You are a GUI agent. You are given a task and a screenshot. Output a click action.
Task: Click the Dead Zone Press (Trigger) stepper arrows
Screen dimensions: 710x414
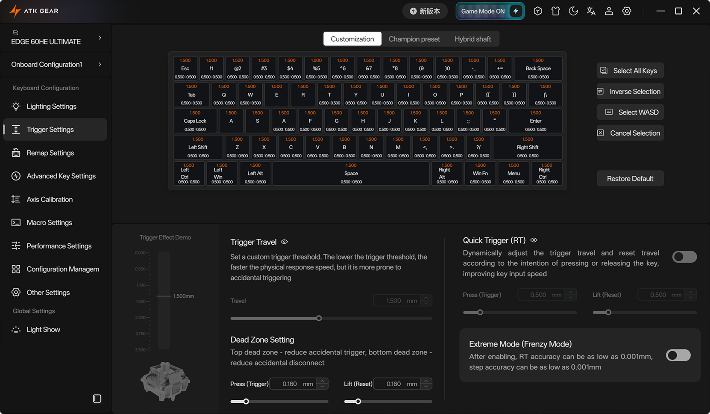323,384
